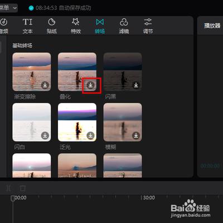Download the 闪黑 transition
Screen dimensions: 223x223
pyautogui.click(x=136, y=85)
